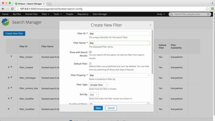215x121 pixels.
Task: Click the Alfresco logo
Action: click(5, 22)
